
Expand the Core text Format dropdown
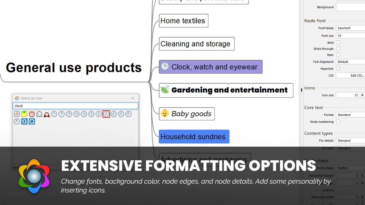click(350, 115)
